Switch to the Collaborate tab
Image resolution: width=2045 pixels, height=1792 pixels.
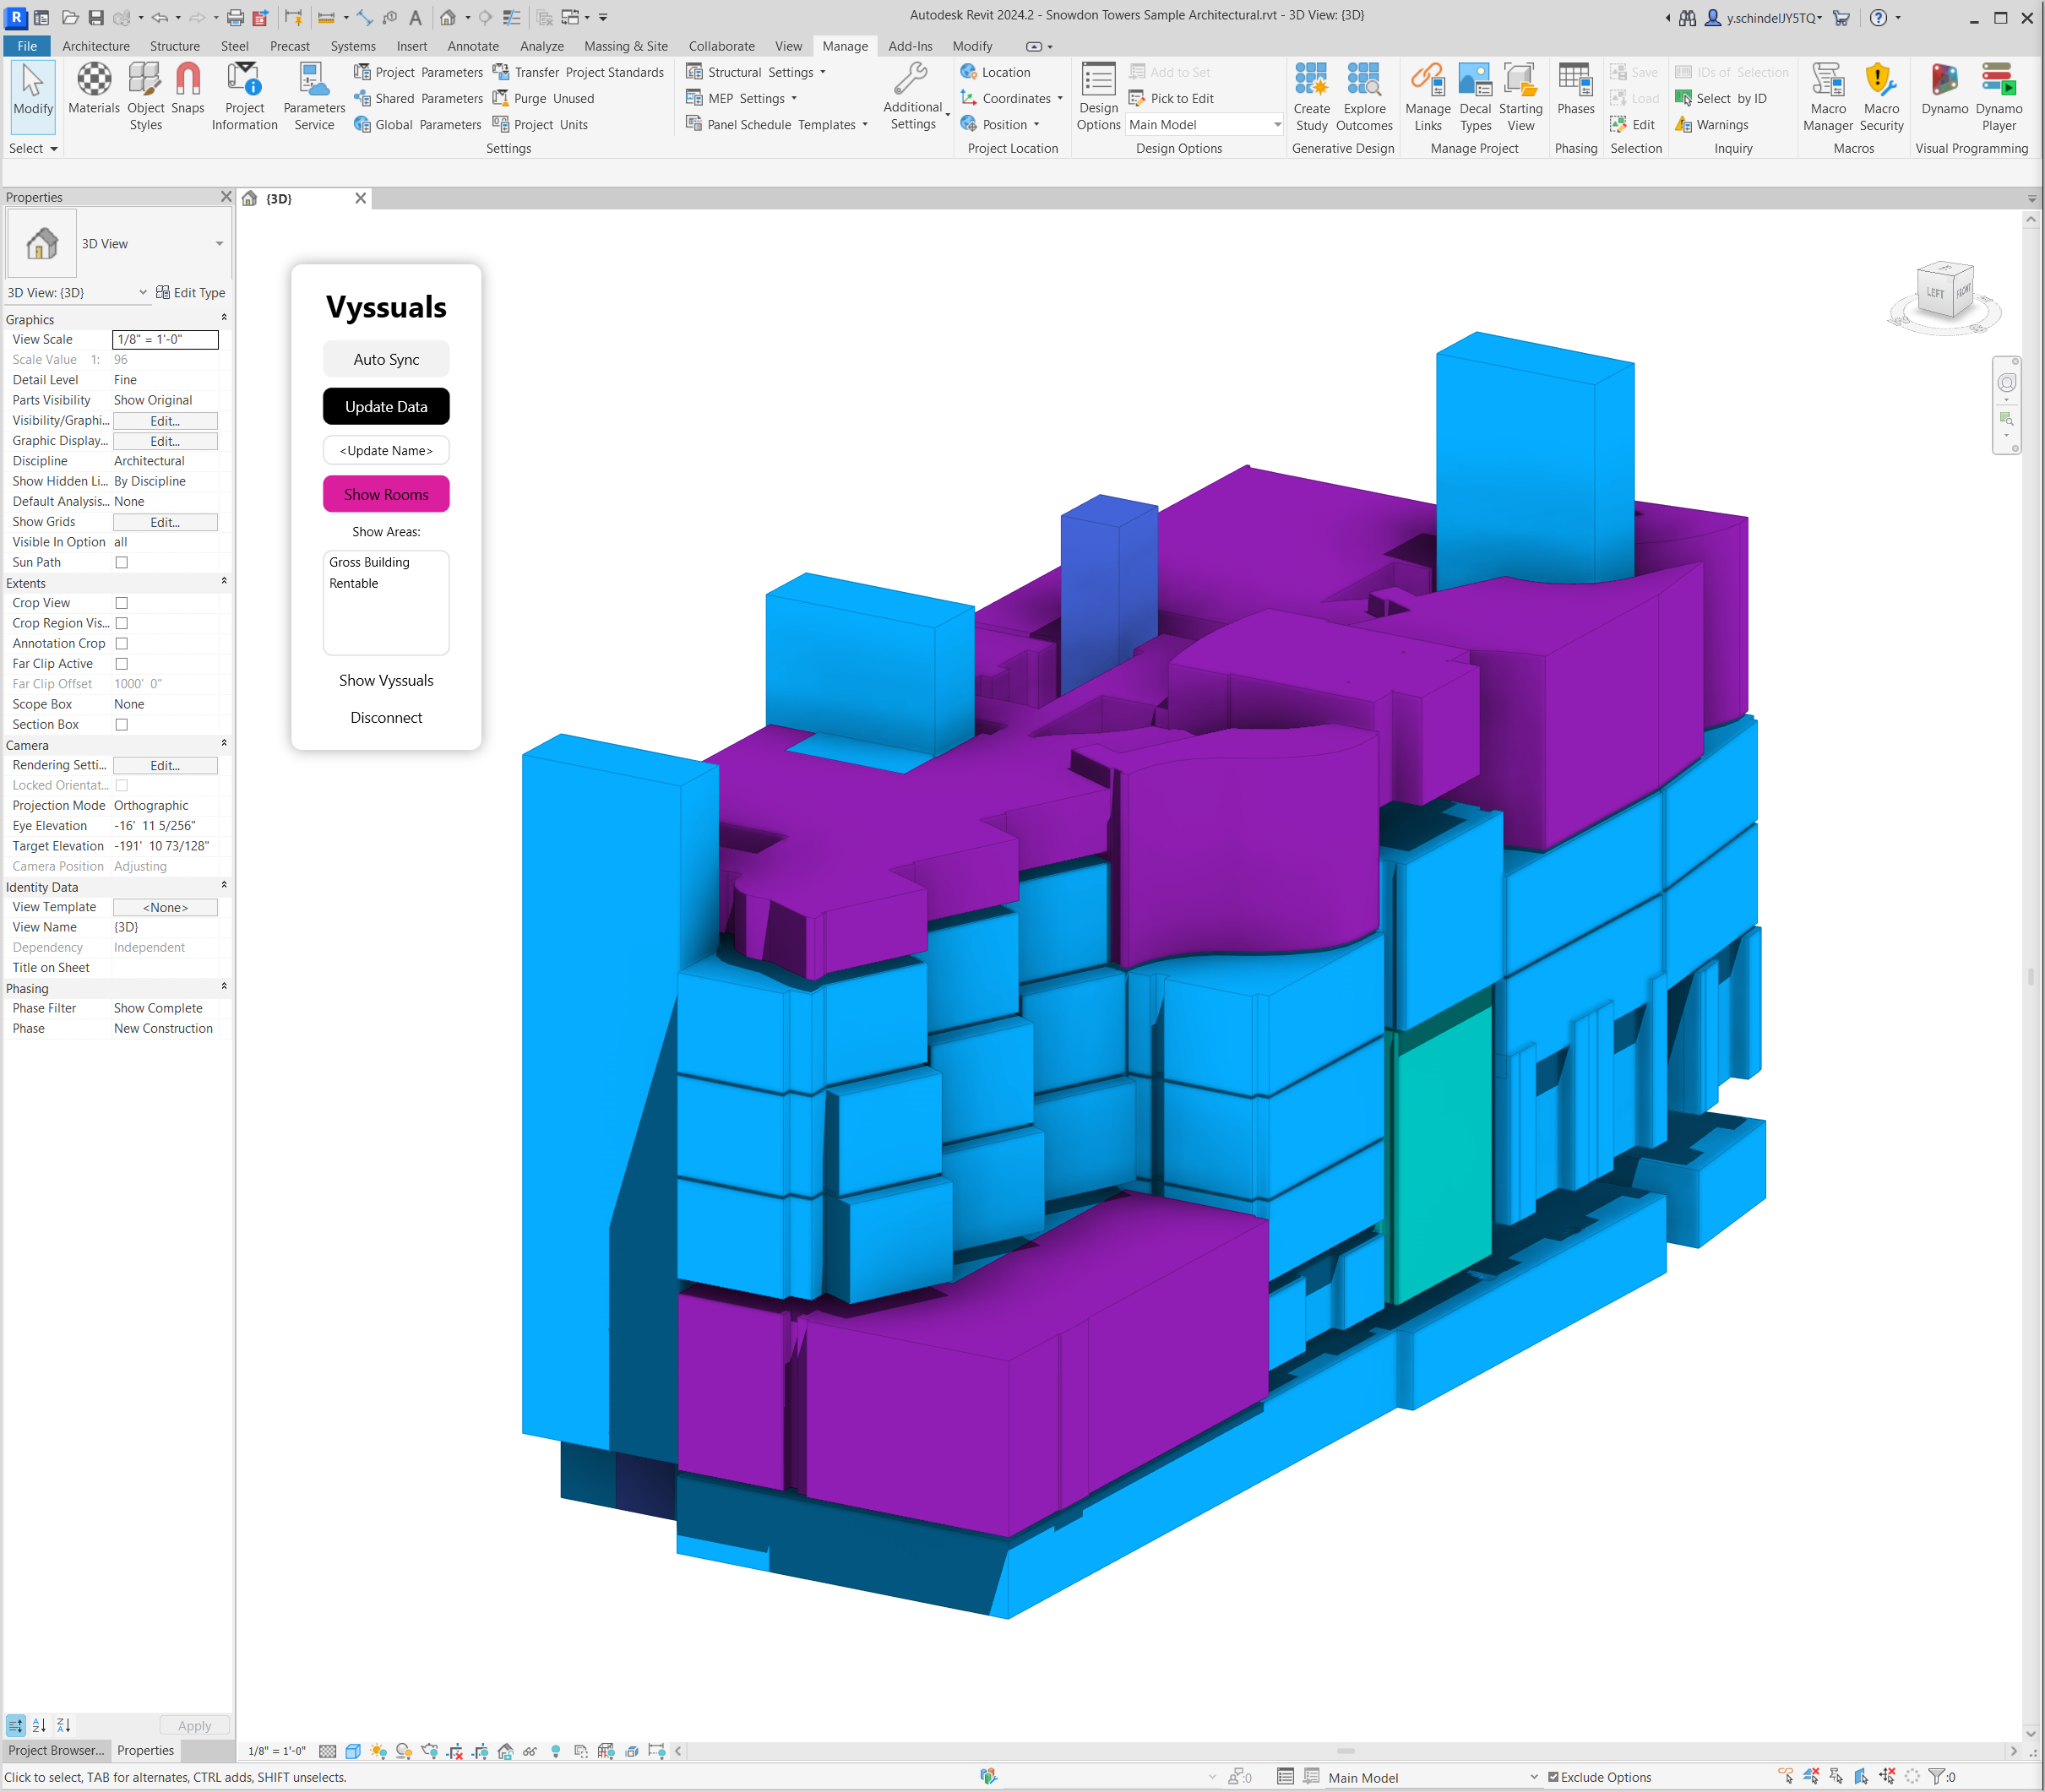(x=721, y=46)
